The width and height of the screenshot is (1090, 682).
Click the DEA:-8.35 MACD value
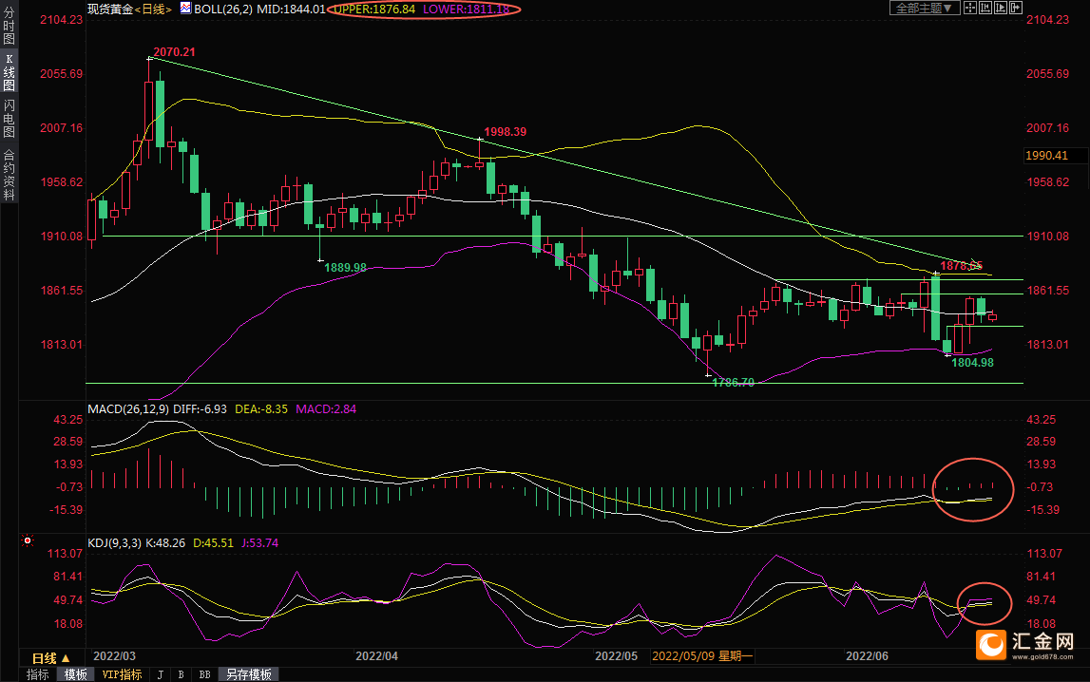261,409
